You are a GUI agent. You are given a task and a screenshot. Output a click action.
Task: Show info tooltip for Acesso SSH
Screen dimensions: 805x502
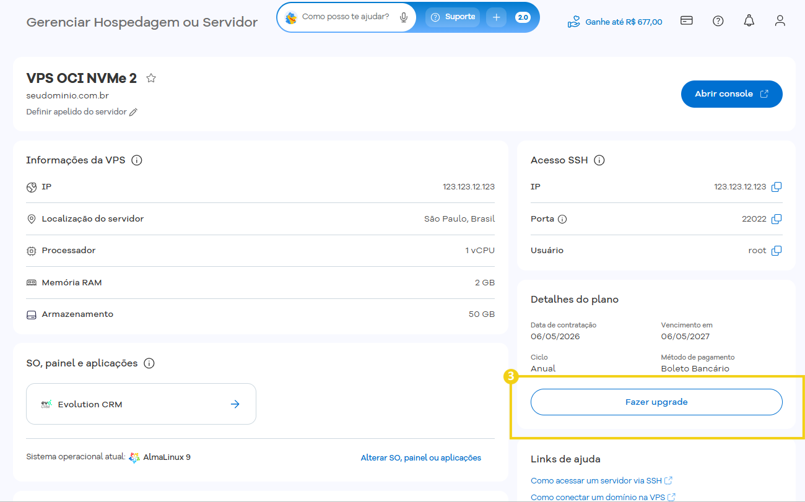pyautogui.click(x=599, y=160)
